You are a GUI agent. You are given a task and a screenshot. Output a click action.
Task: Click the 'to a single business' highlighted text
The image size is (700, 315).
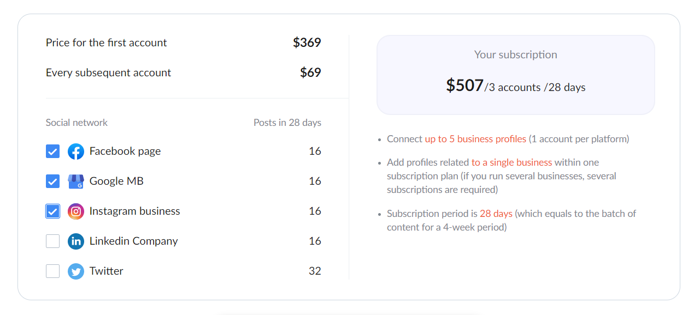pyautogui.click(x=511, y=162)
